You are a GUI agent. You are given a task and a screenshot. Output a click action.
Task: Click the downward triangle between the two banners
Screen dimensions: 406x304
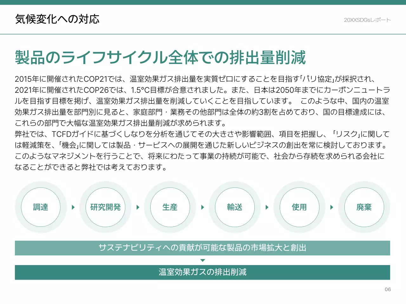pyautogui.click(x=202, y=260)
